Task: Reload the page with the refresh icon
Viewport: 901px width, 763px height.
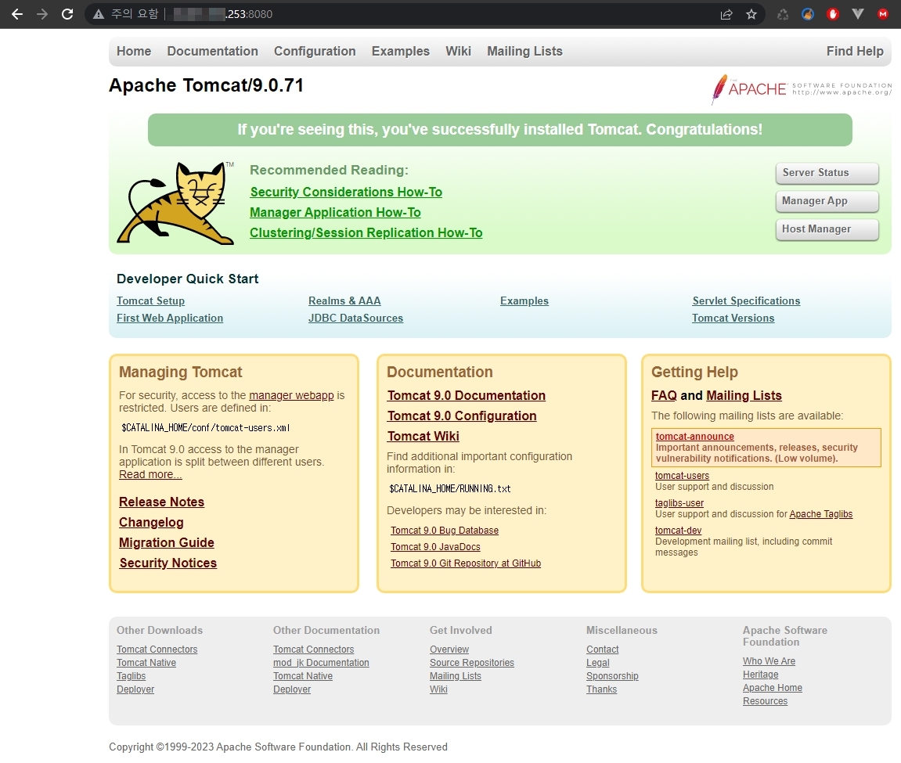Action: coord(67,14)
